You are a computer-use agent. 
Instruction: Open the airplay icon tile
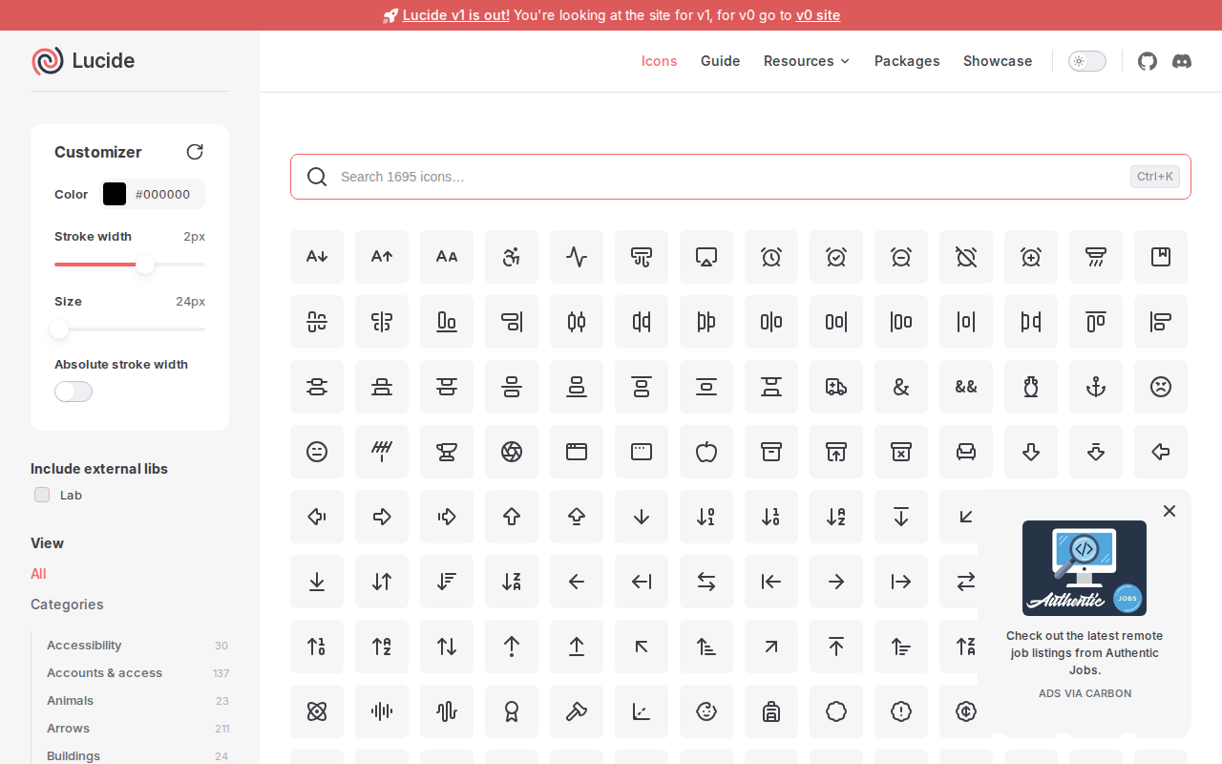pyautogui.click(x=706, y=257)
